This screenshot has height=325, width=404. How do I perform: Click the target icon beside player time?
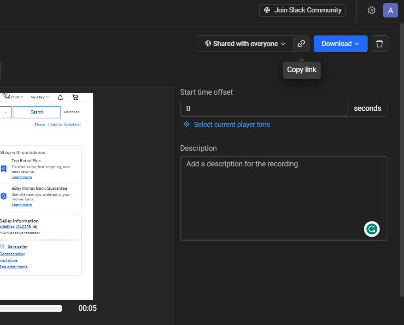[187, 125]
